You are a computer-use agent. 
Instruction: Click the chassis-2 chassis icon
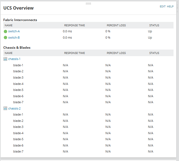pyautogui.click(x=5, y=108)
